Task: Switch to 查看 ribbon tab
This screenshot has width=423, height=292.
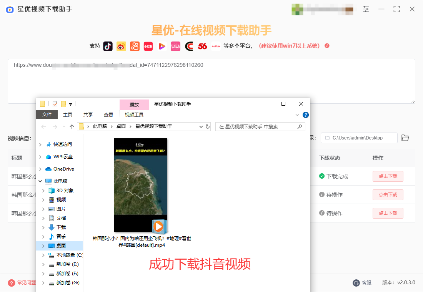Action: (x=108, y=114)
